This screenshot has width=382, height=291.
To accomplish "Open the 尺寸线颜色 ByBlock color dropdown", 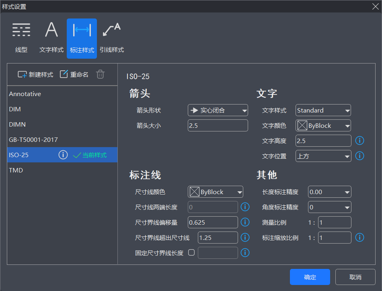I will point(216,192).
